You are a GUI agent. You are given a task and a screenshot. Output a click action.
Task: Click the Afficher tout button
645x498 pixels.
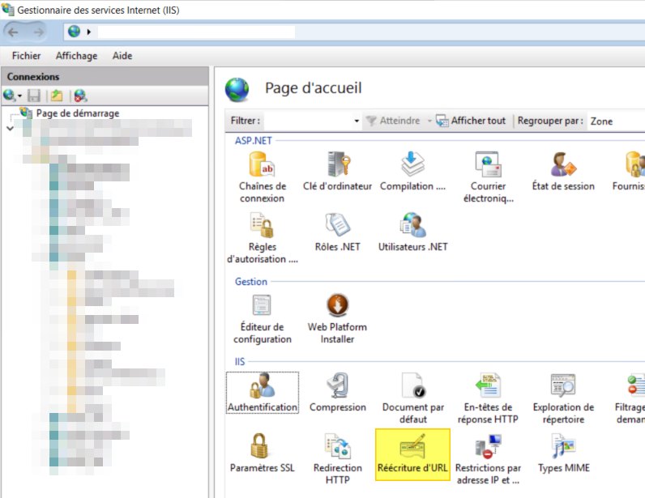(x=471, y=121)
